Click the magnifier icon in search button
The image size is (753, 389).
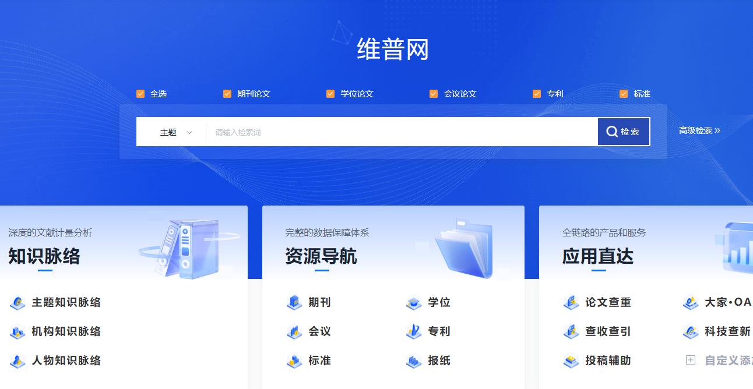click(x=612, y=132)
